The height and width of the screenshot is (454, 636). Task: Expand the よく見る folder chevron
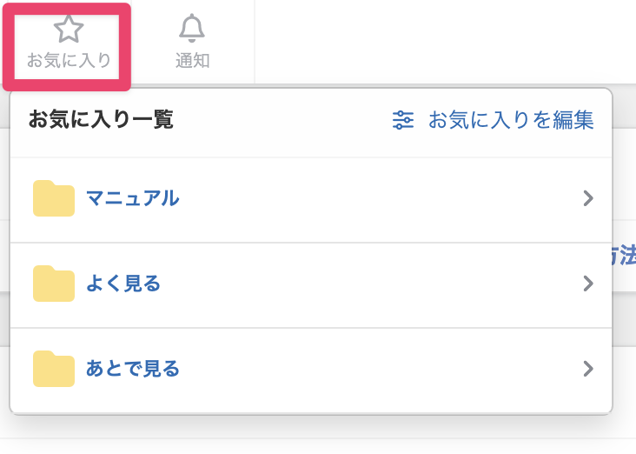click(588, 284)
